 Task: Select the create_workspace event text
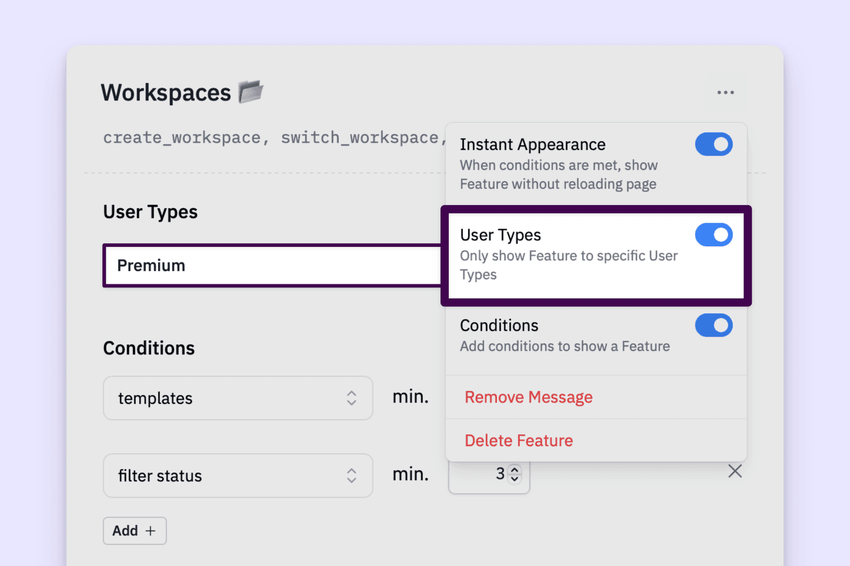182,138
